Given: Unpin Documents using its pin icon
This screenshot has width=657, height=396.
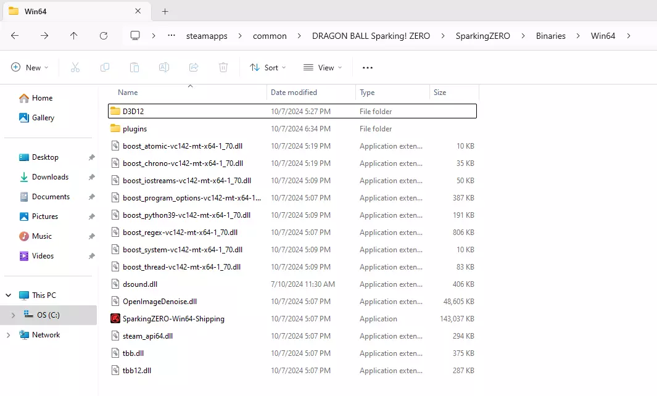Looking at the screenshot, I should tap(91, 197).
